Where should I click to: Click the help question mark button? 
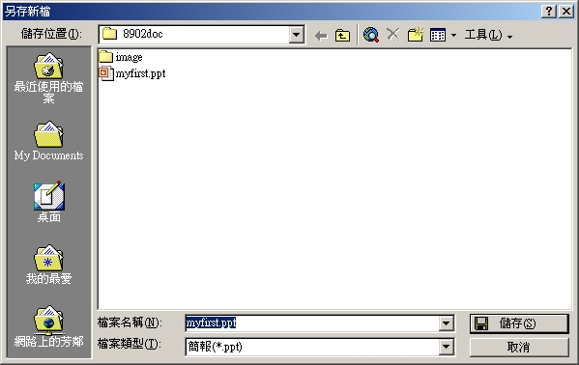[549, 12]
